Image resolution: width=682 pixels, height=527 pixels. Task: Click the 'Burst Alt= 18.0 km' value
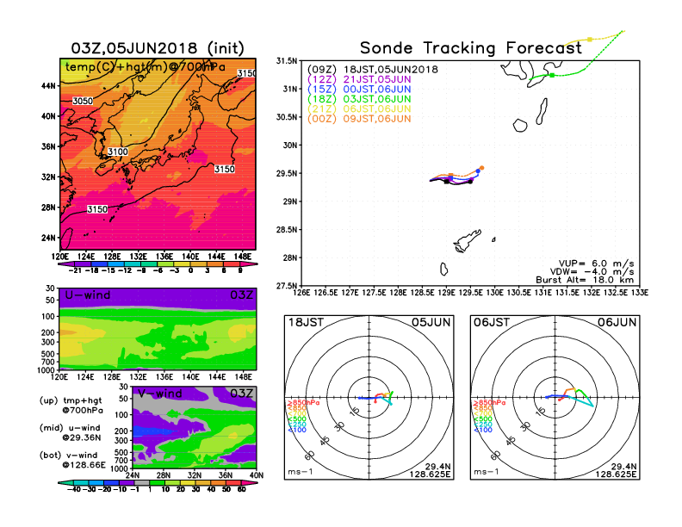(585, 280)
